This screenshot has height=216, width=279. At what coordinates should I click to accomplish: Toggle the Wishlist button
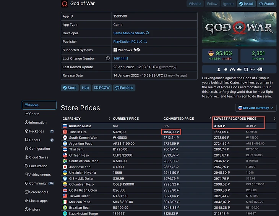[x=195, y=4]
